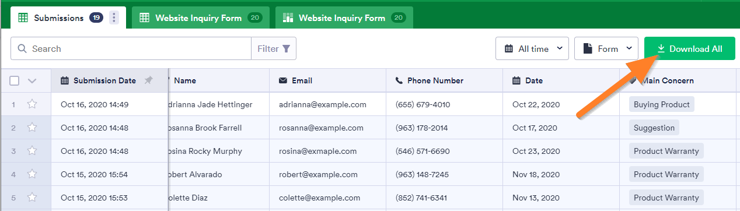The image size is (740, 211).
Task: Star submission row 3
Action: click(32, 151)
